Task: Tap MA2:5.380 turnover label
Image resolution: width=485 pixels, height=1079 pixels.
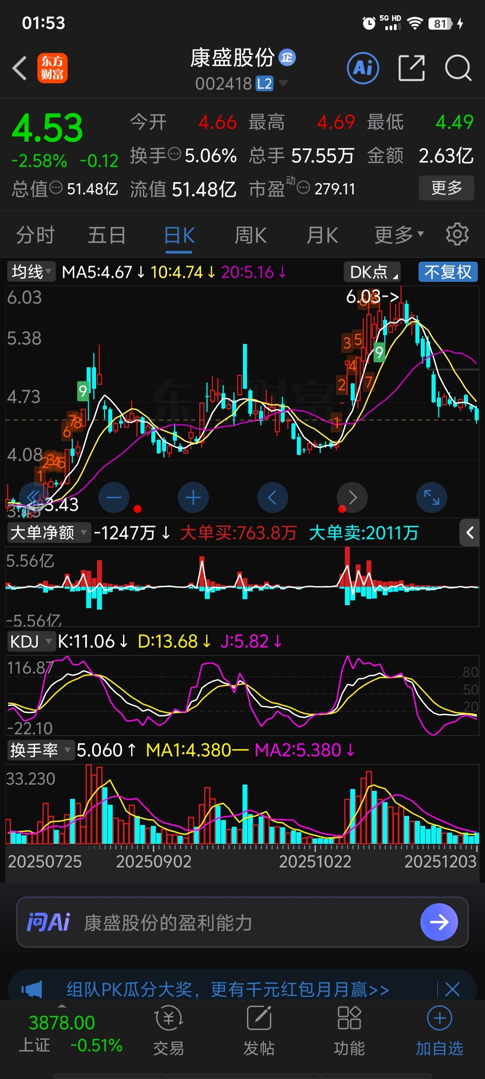Action: pos(305,750)
